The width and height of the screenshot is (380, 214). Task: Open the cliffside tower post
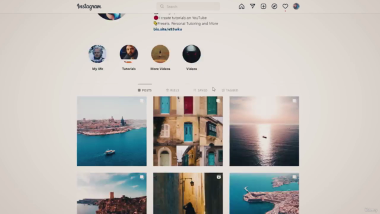(112, 193)
